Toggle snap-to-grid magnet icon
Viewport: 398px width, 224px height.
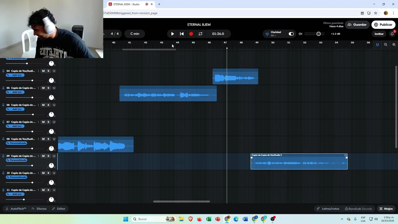[377, 44]
